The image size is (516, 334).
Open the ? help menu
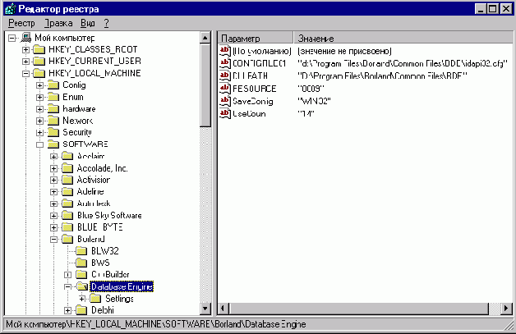(106, 23)
